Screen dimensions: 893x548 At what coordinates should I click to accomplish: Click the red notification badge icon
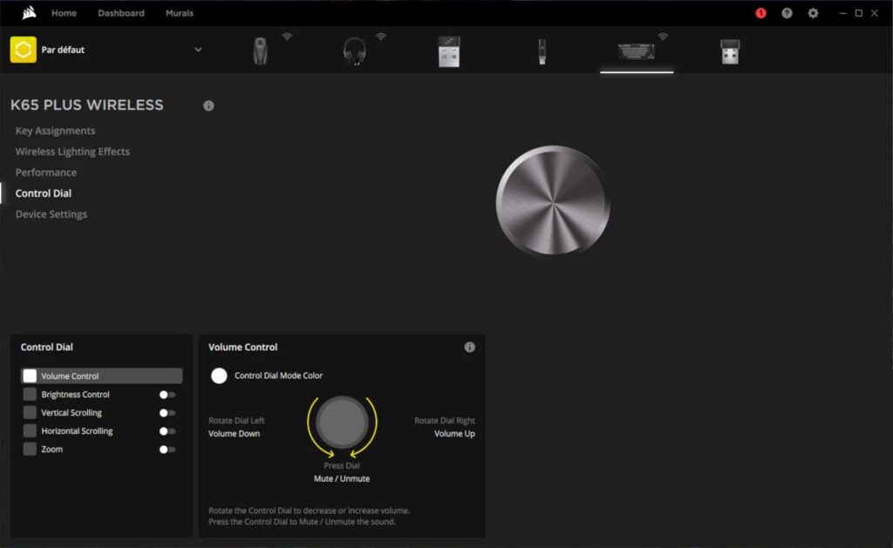[760, 13]
